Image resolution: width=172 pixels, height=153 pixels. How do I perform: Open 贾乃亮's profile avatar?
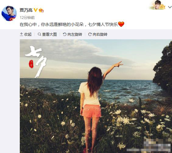(9, 13)
